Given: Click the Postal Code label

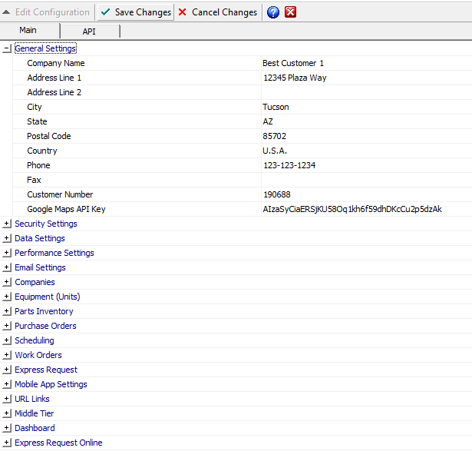Looking at the screenshot, I should 49,136.
